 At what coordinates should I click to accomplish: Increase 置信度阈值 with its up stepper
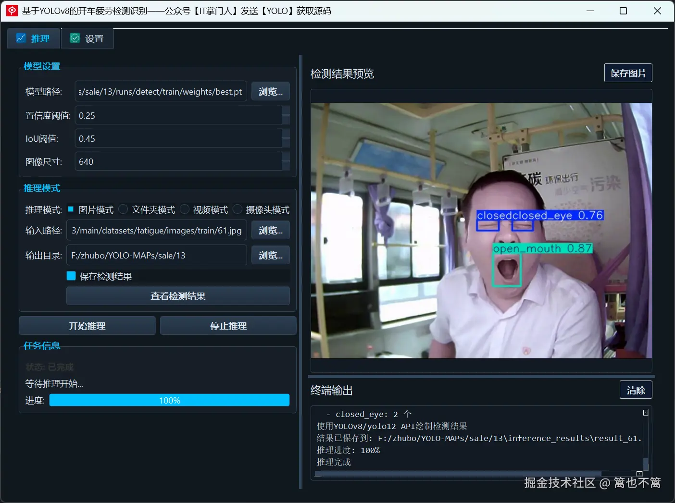[286, 110]
